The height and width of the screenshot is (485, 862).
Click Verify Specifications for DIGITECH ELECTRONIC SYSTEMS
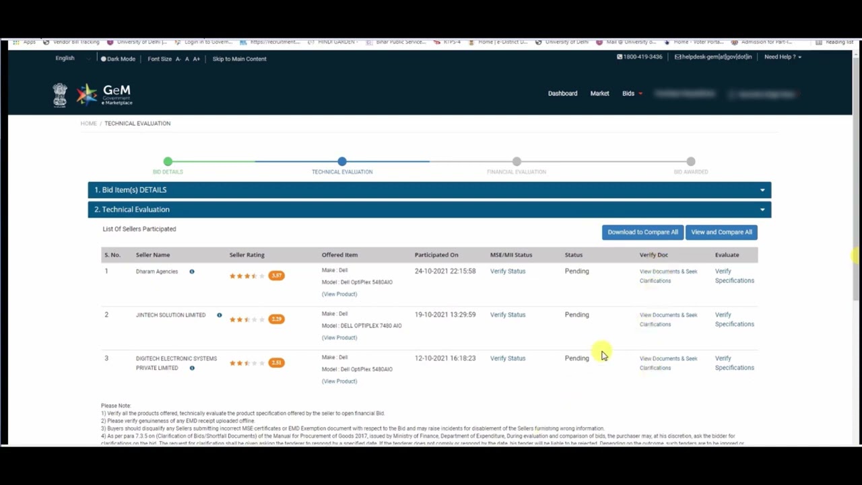pos(734,363)
